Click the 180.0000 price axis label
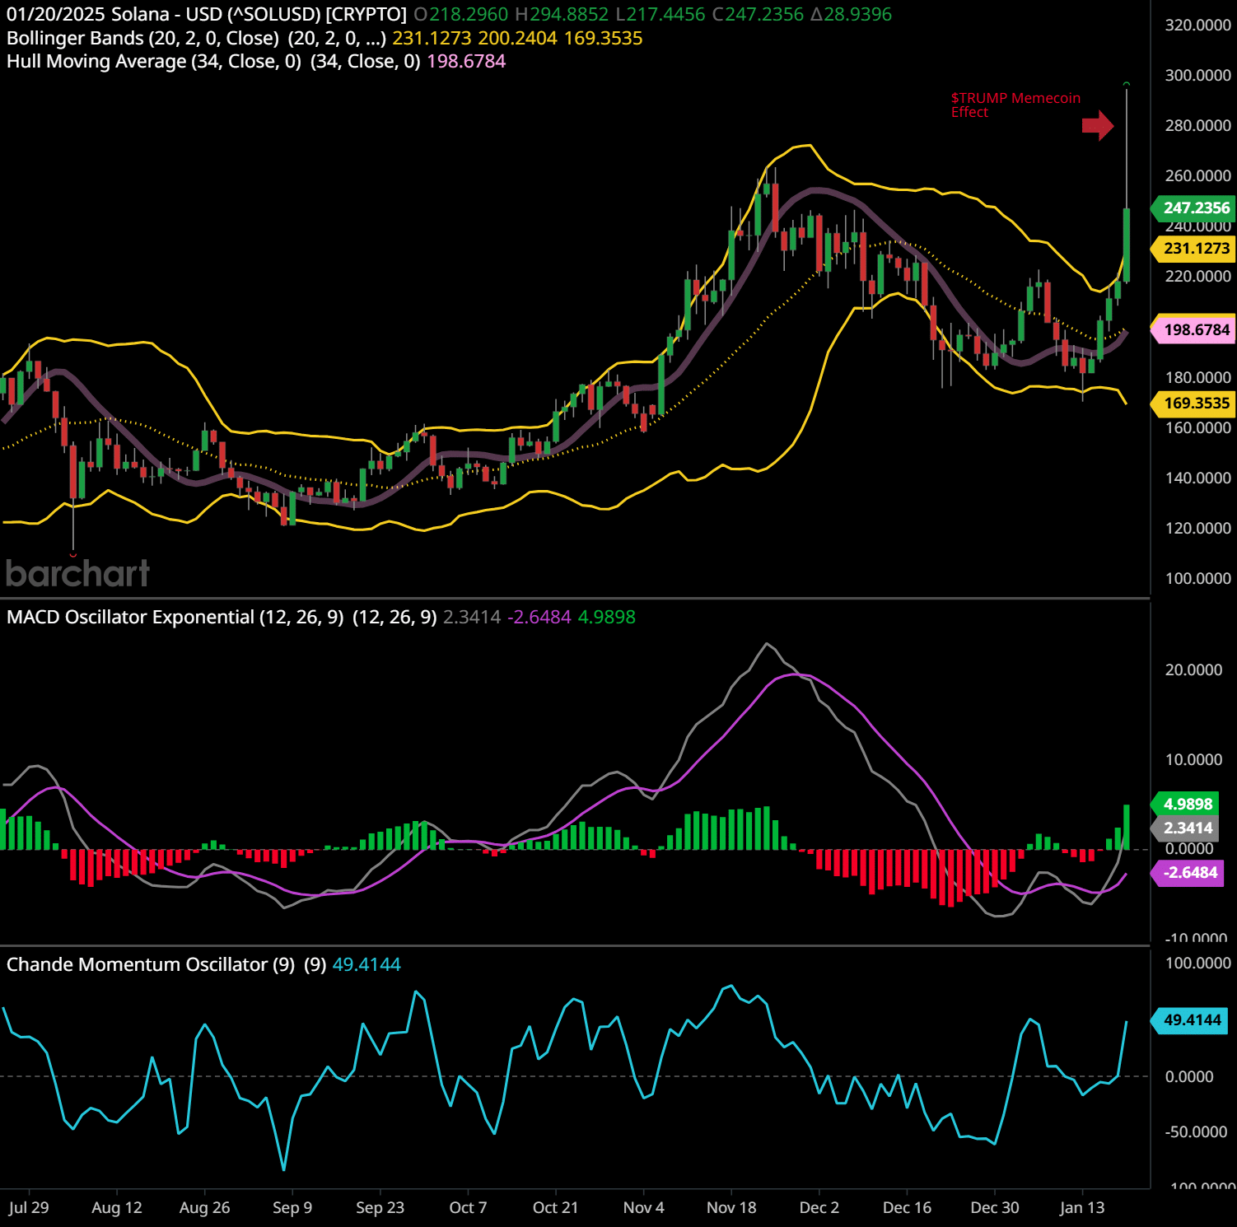The image size is (1237, 1227). [1198, 377]
